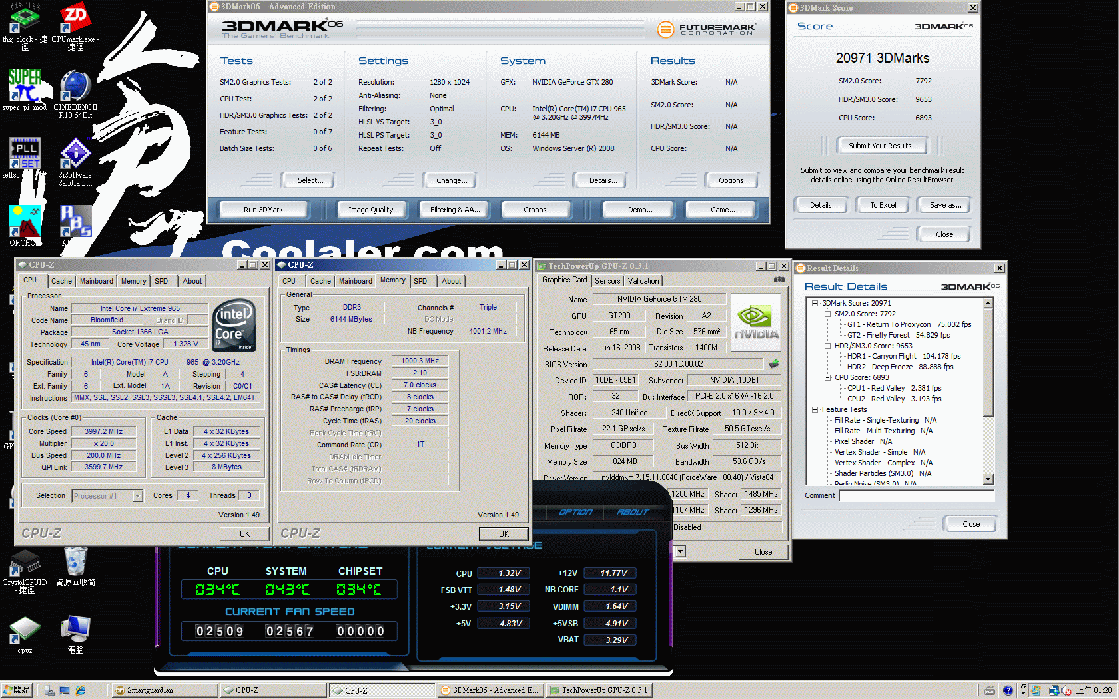The width and height of the screenshot is (1119, 699).
Task: Click Game... button in 3DMark06
Action: tap(723, 210)
